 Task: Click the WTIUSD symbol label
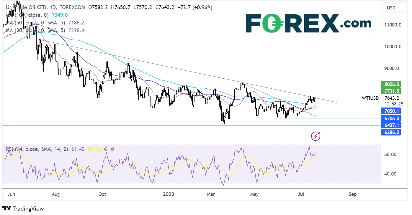pos(370,98)
